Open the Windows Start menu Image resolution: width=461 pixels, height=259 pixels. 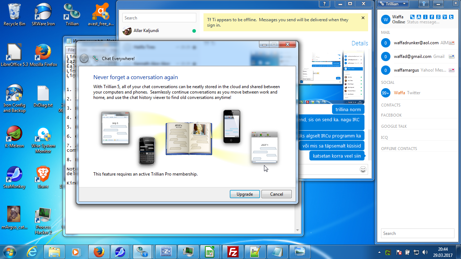tap(10, 251)
